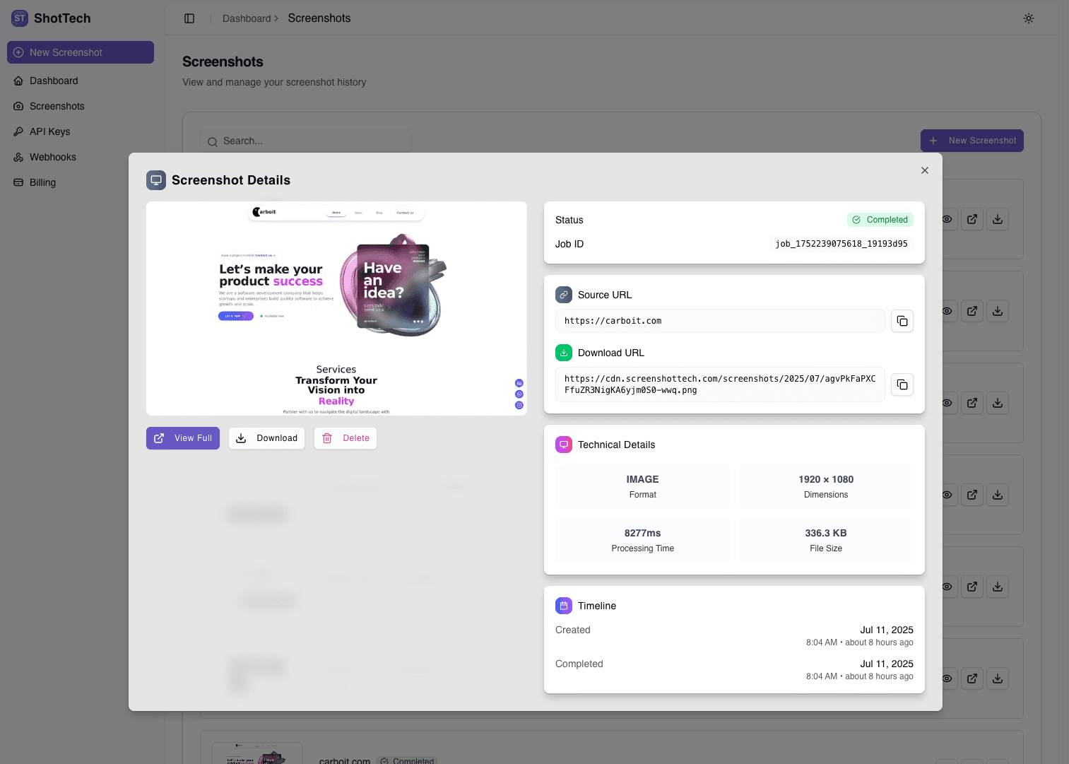Click the View Full button
Viewport: 1069px width, 764px height.
[183, 438]
